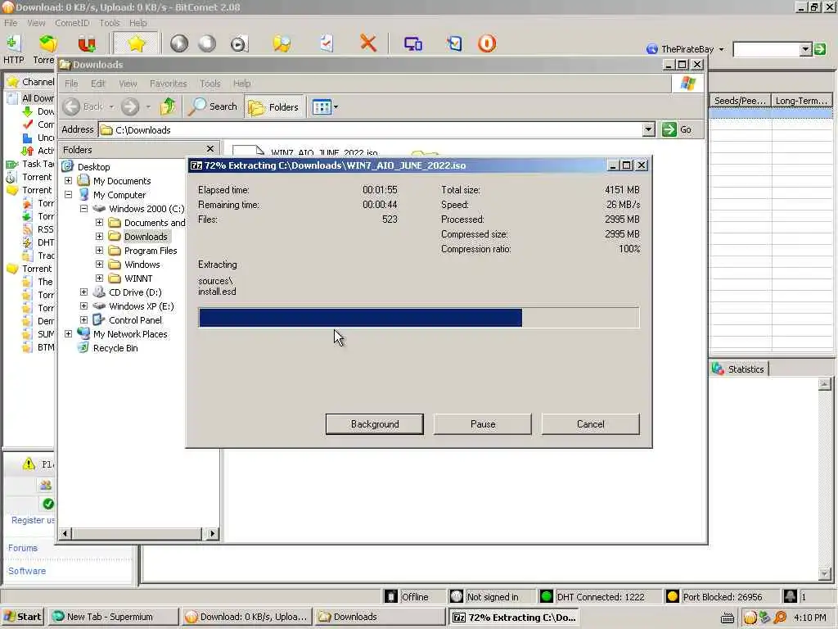Open the Favorites menu in Downloads window
The image size is (838, 629).
click(x=169, y=84)
